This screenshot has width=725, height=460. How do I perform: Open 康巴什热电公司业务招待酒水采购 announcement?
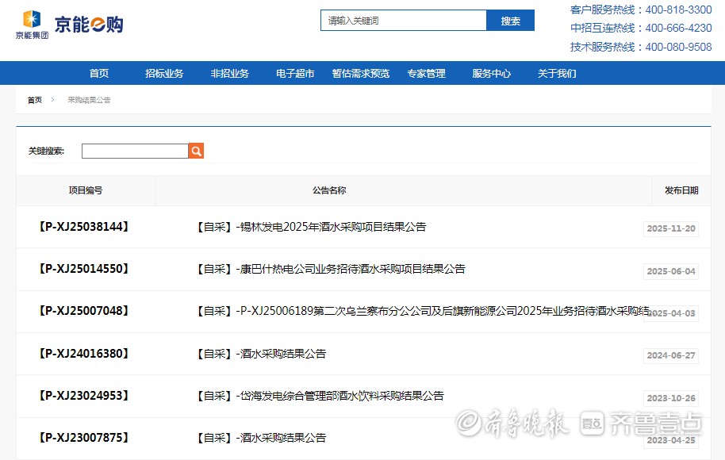[x=330, y=269]
